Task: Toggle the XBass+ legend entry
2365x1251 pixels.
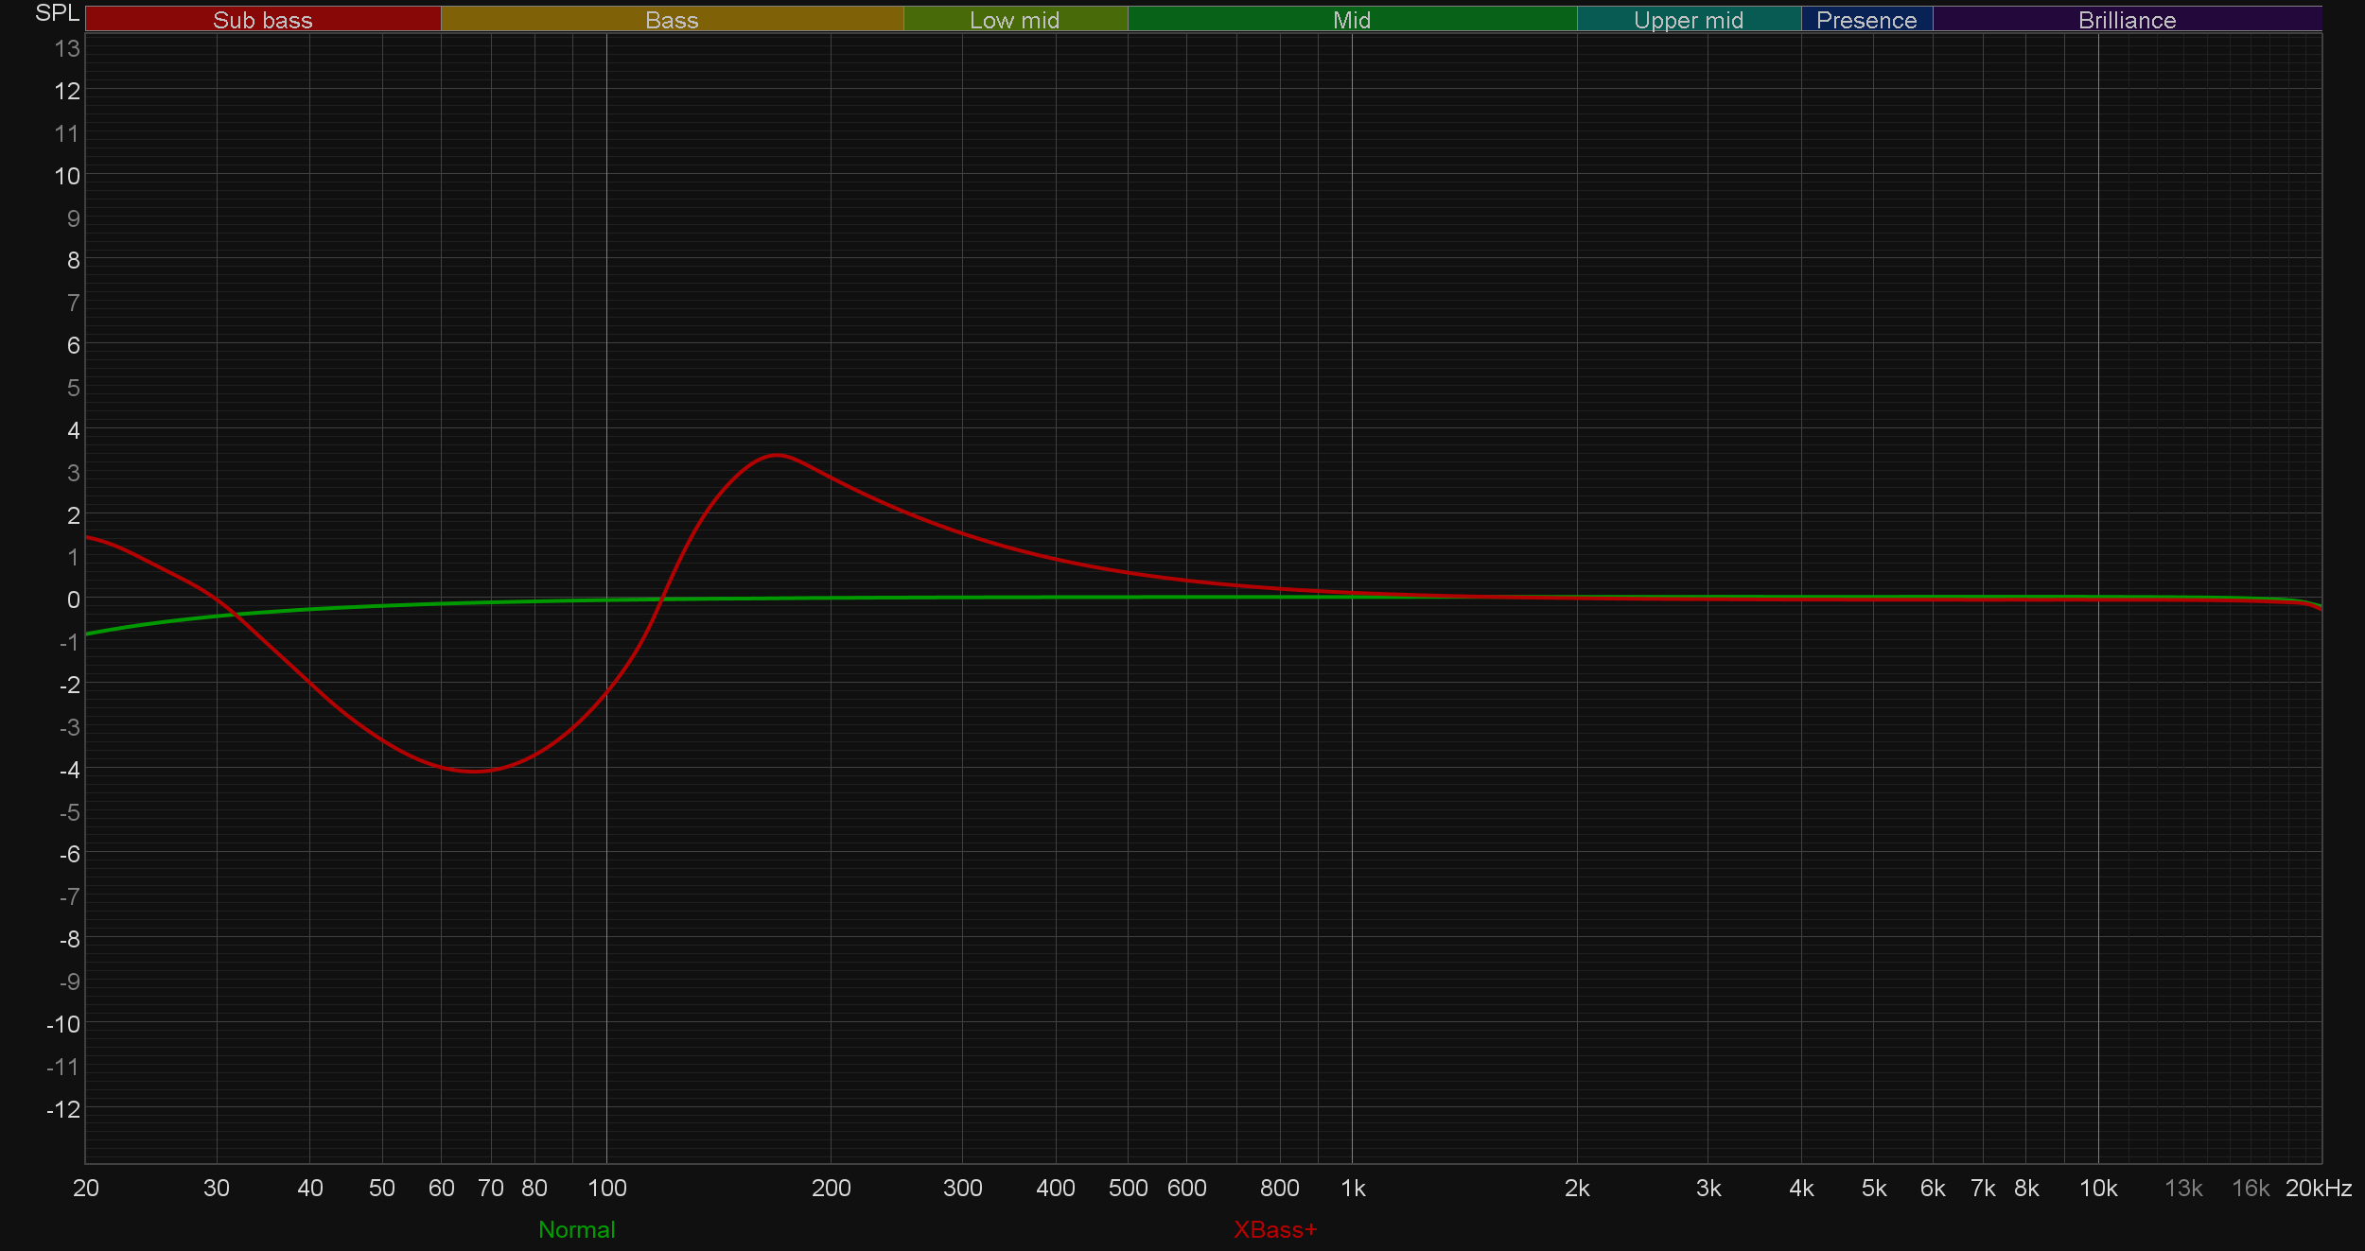Action: tap(1274, 1229)
